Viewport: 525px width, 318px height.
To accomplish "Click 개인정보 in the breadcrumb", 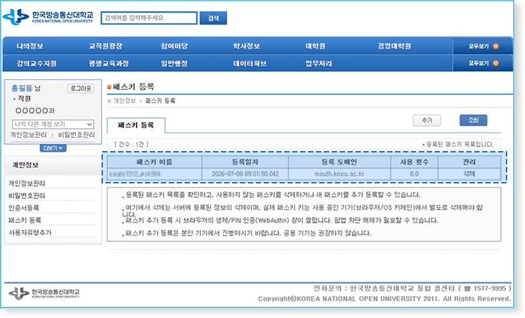I will click(x=125, y=101).
